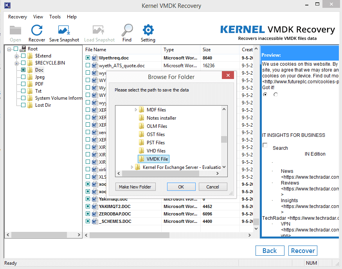Check the Root checkbox in tree
The image size is (342, 269).
coord(16,49)
